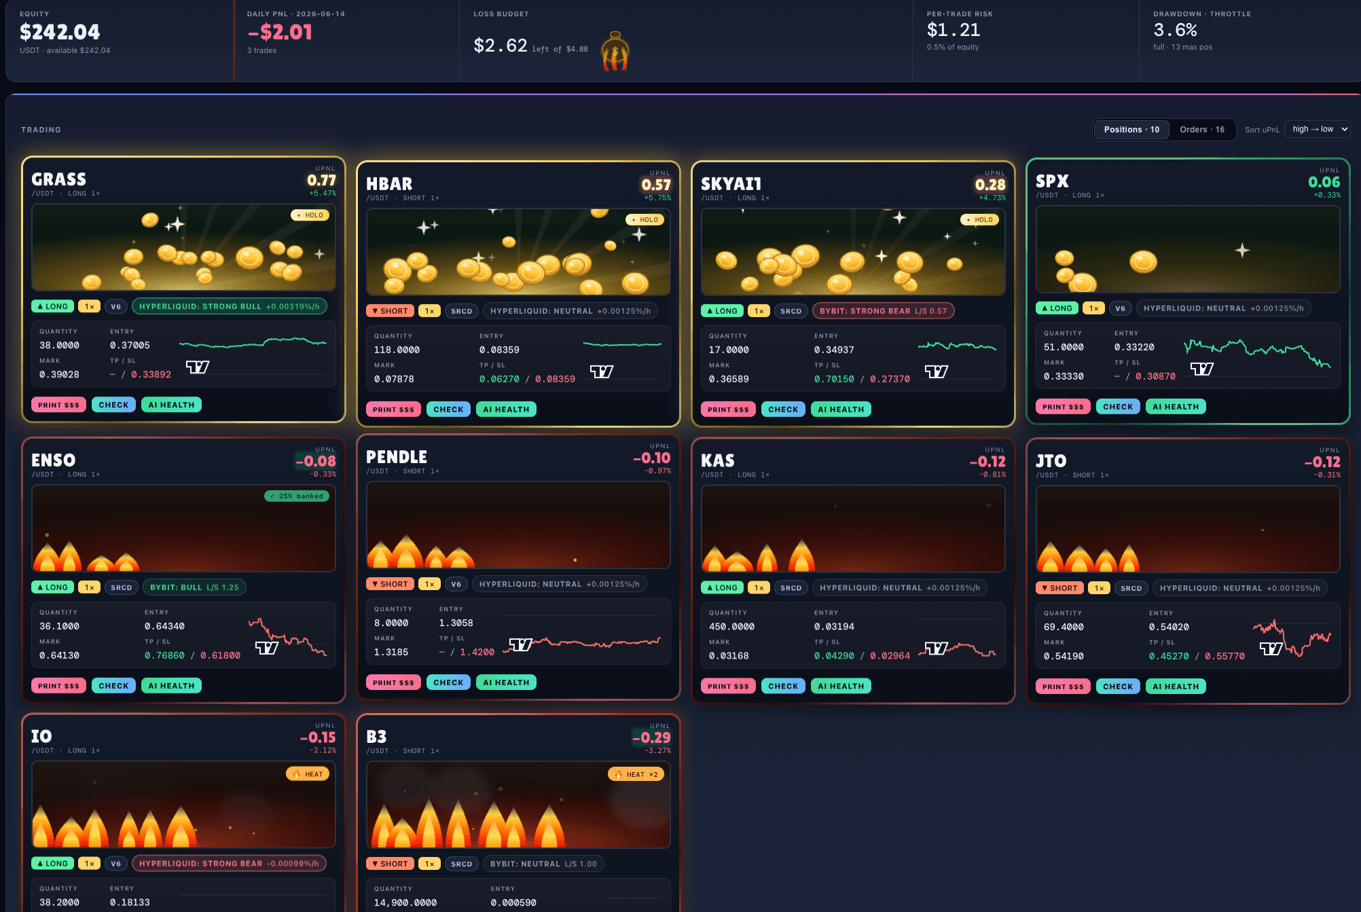Viewport: 1361px width, 912px height.
Task: Click AI HEALTH on the HBAR card
Action: point(506,409)
